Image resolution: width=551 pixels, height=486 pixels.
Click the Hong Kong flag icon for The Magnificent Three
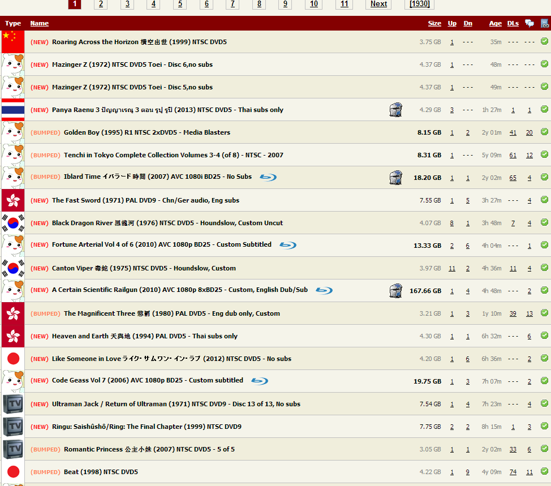click(13, 313)
